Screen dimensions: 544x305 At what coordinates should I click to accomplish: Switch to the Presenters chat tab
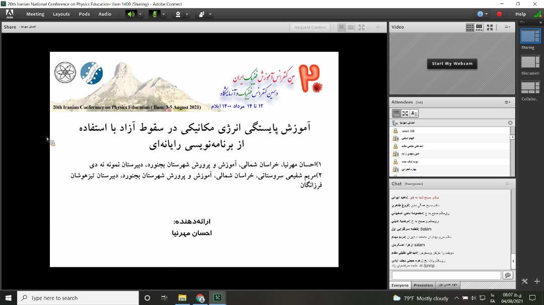423,285
